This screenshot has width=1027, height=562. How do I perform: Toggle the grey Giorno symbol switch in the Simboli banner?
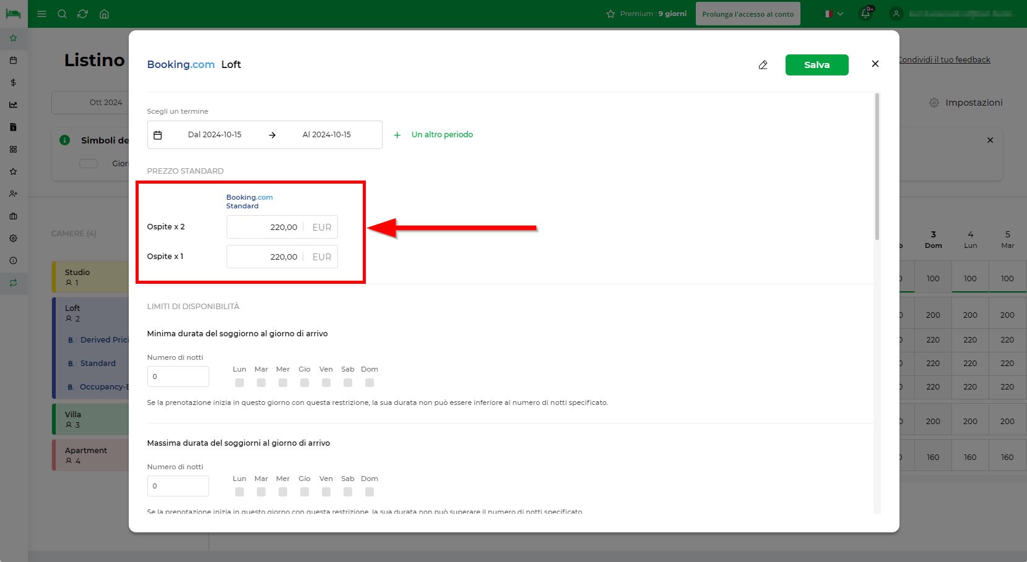pos(89,164)
